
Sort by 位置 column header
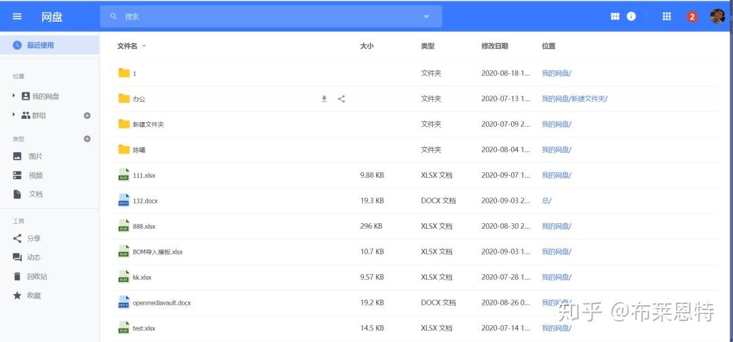(548, 45)
